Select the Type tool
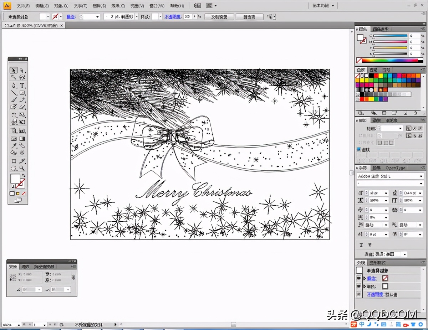The image size is (428, 330). [x=22, y=86]
